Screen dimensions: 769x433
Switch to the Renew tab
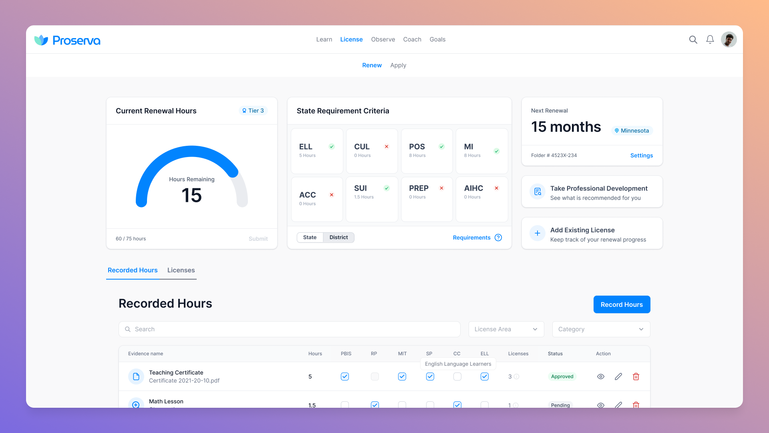pos(372,65)
